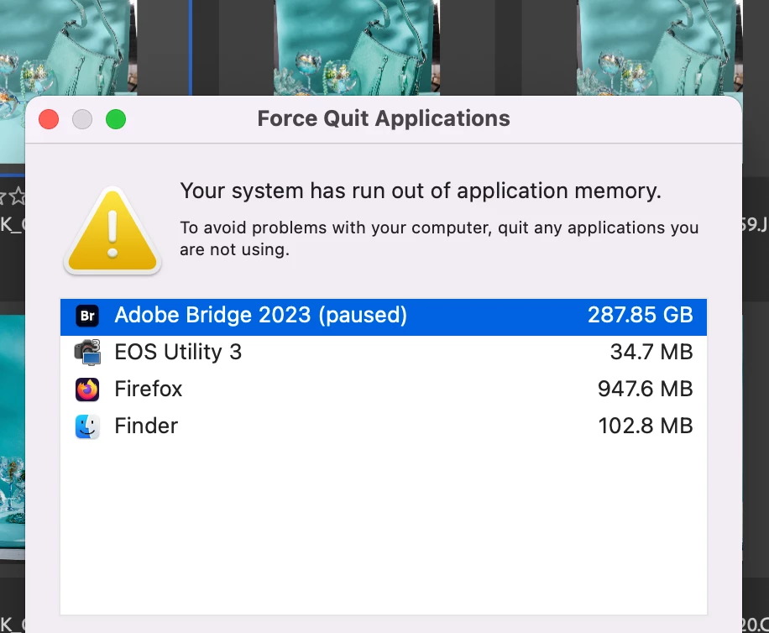Click the 'To avoid problems' advice text
769x633 pixels.
coord(439,238)
